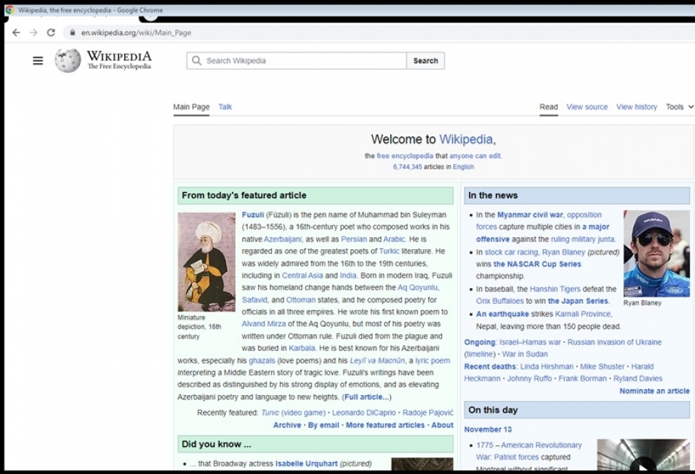Click the magnifier icon in search box
This screenshot has height=474, width=695.
point(197,61)
